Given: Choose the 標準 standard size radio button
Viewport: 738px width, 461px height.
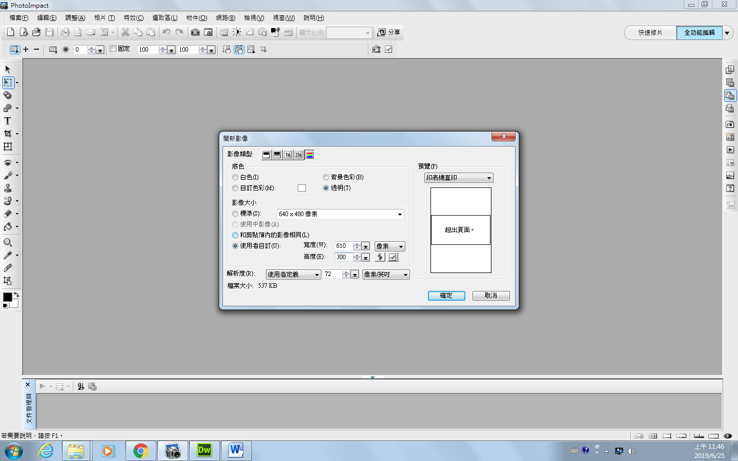Looking at the screenshot, I should pos(235,214).
